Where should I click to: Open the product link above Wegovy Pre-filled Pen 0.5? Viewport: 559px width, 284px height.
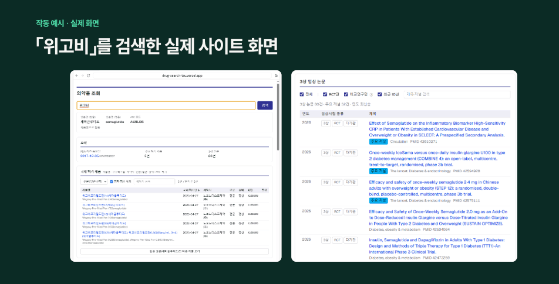click(104, 223)
